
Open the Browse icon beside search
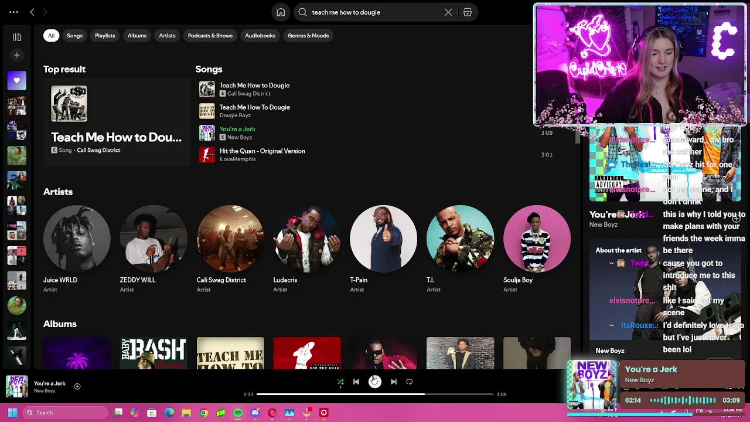(x=468, y=12)
